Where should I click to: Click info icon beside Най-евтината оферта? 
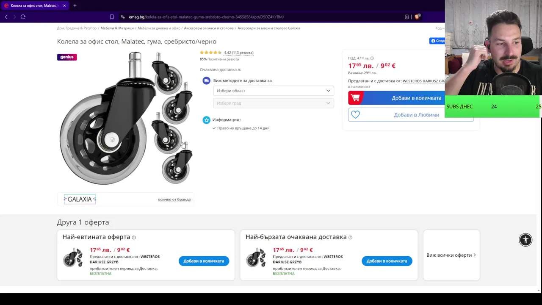click(x=134, y=237)
